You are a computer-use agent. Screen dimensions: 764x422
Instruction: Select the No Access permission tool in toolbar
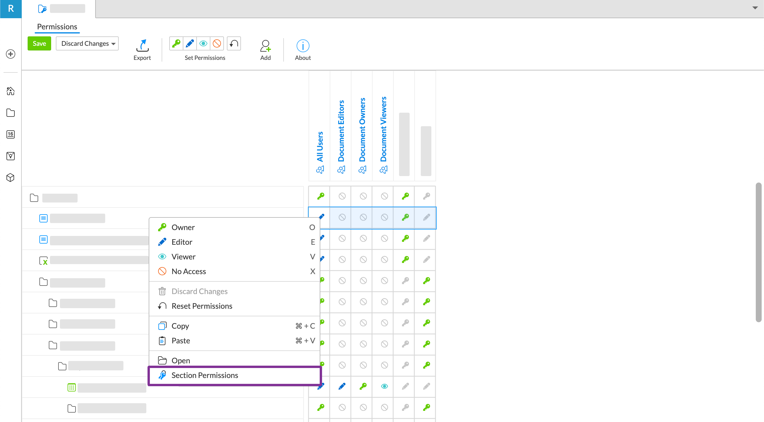point(217,44)
